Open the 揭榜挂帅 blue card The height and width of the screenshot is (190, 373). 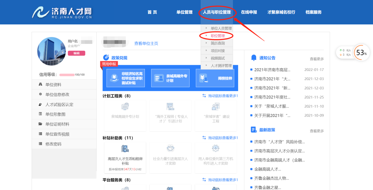pos(215,78)
